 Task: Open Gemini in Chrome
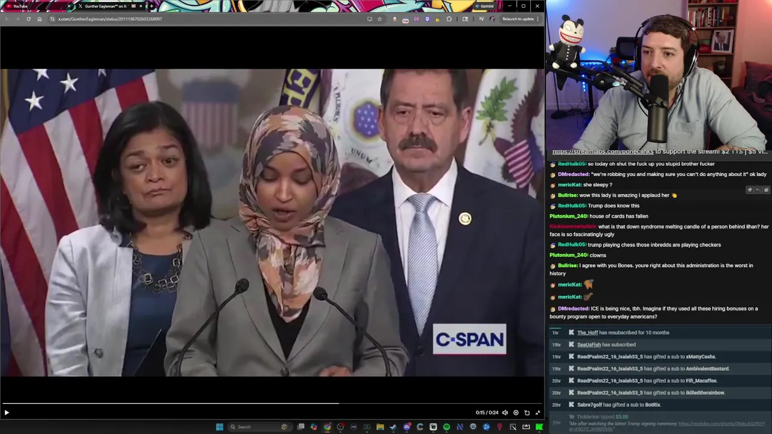(485, 6)
